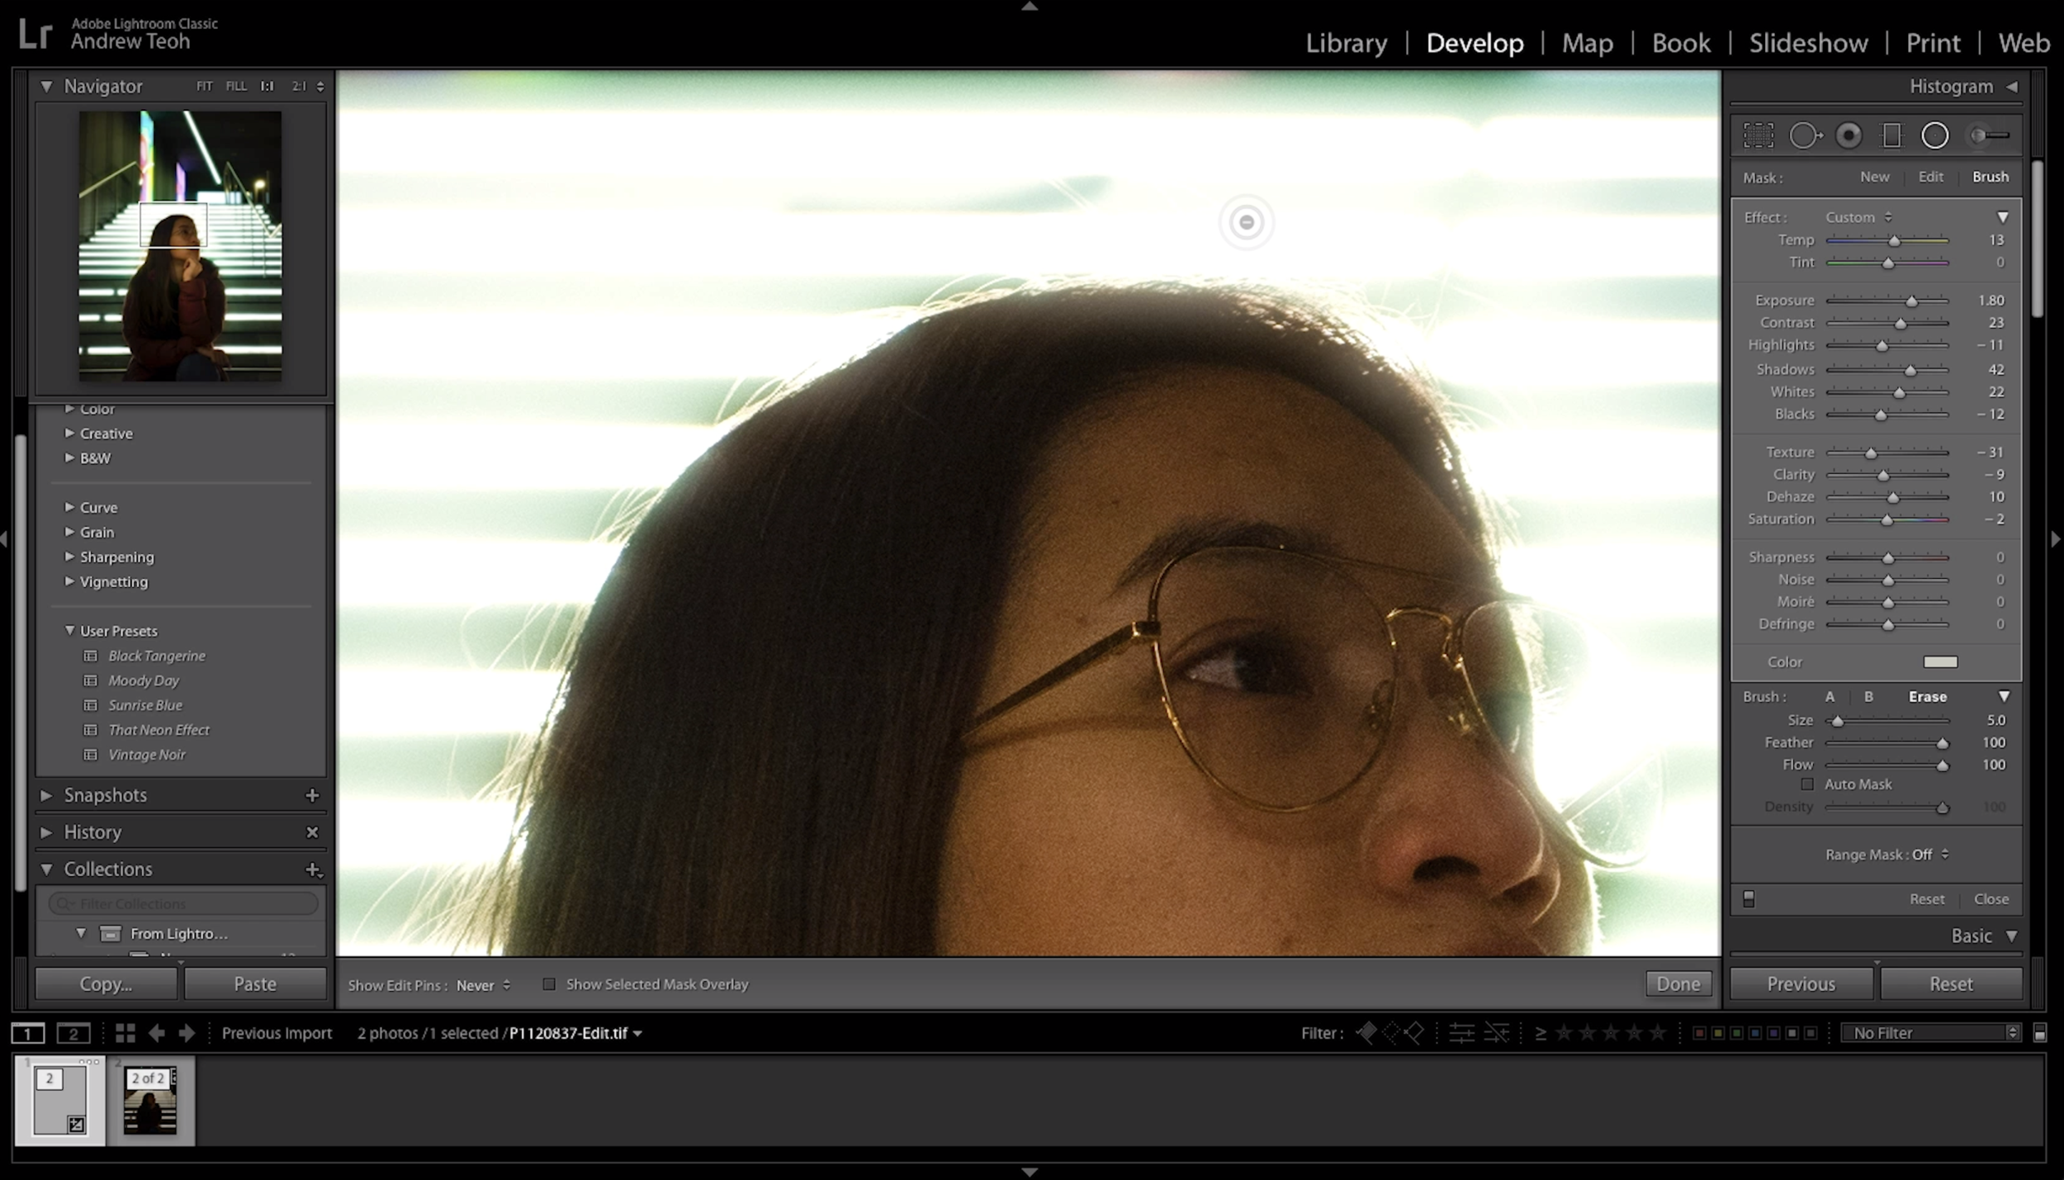Check Show Selected Mask Overlay
Screen dimensions: 2064x1180
(x=548, y=983)
